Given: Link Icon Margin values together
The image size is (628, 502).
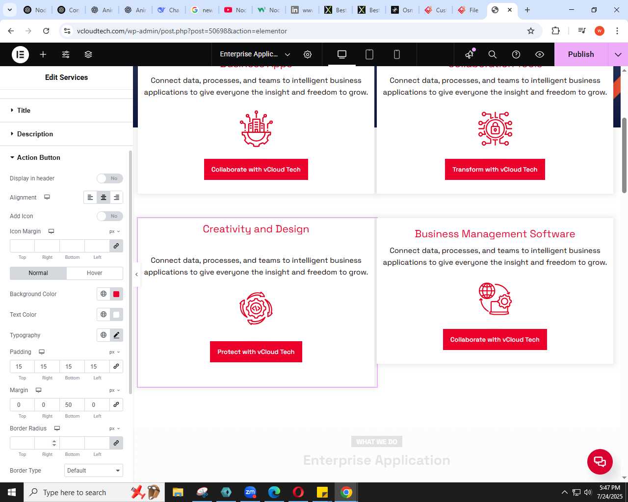Looking at the screenshot, I should (116, 246).
